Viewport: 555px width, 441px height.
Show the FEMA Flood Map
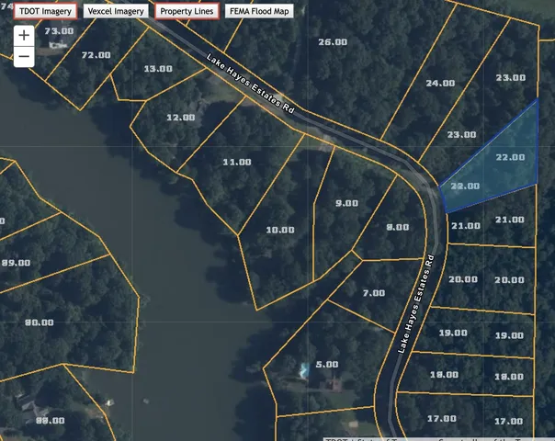click(x=259, y=12)
